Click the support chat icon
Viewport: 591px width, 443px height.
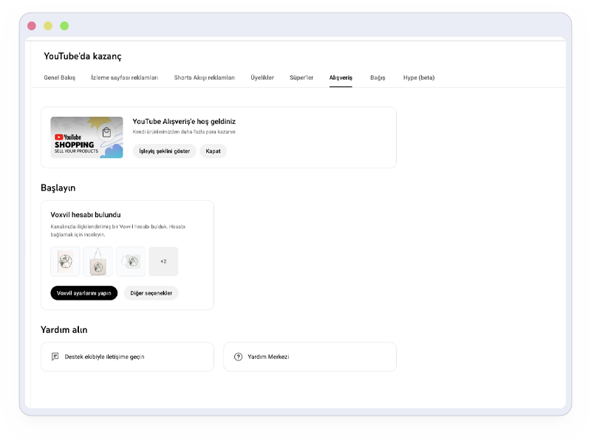click(x=55, y=357)
